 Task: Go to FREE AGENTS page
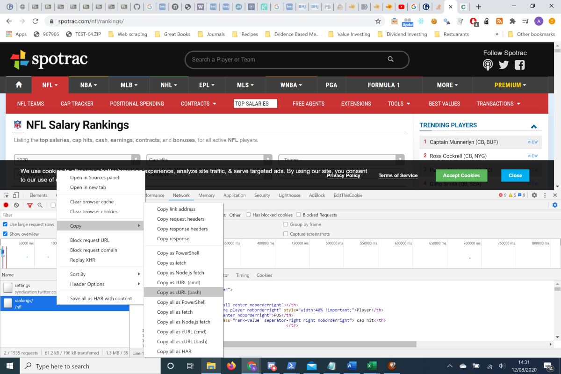point(309,103)
